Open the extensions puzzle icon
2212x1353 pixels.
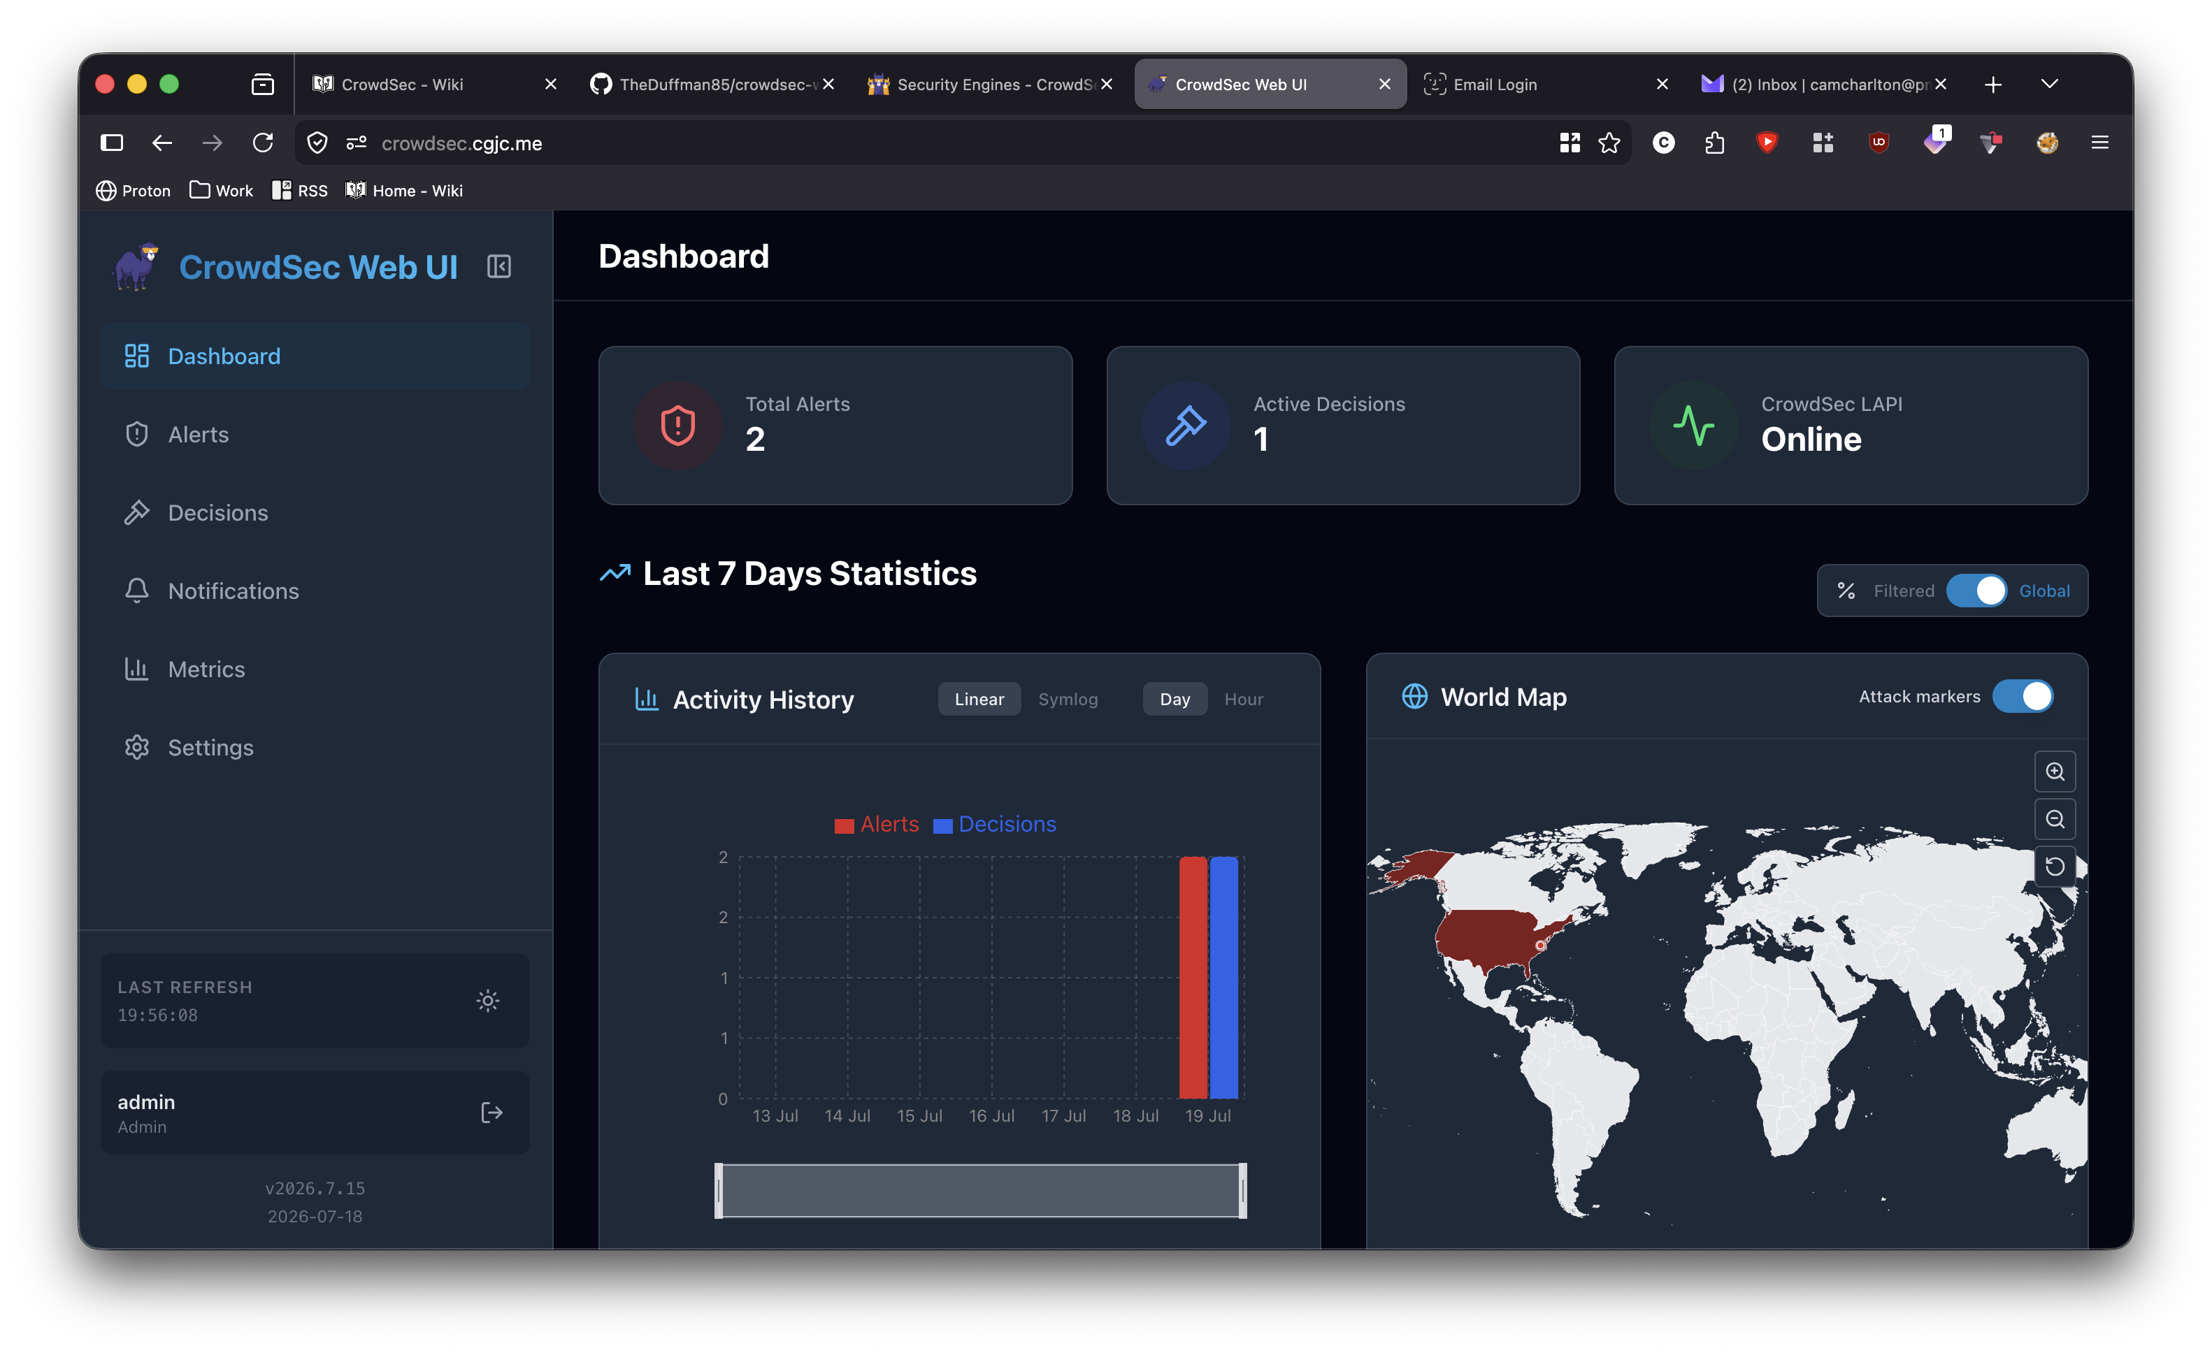point(1715,143)
